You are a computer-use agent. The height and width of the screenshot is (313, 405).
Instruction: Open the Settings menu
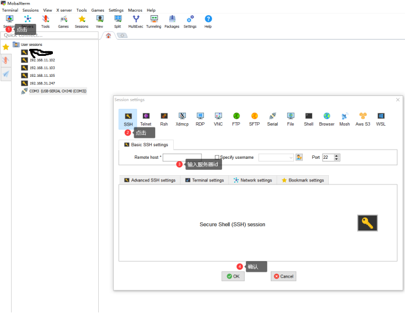pyautogui.click(x=116, y=10)
